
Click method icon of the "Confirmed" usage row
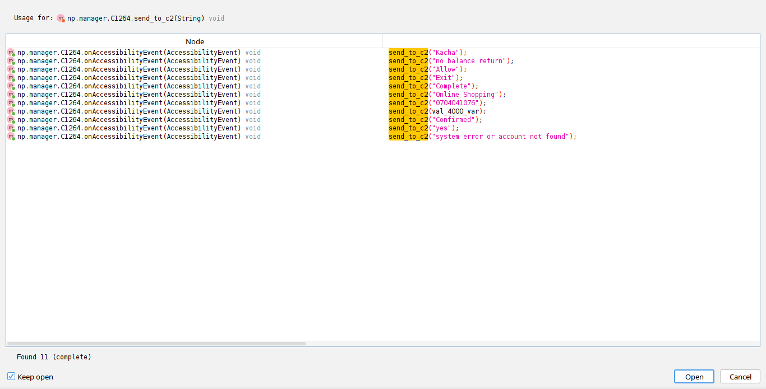(x=11, y=120)
